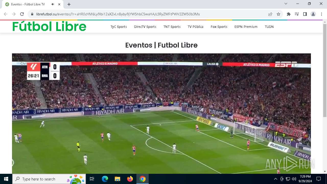Share this page icon
The width and height of the screenshot is (327, 184).
270,14
